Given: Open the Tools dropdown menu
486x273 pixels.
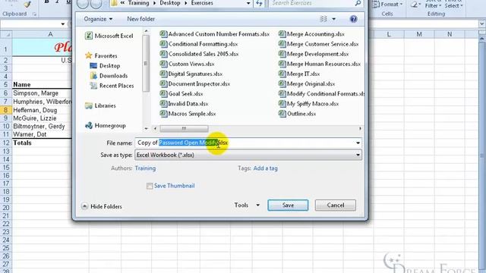Looking at the screenshot, I should (247, 206).
